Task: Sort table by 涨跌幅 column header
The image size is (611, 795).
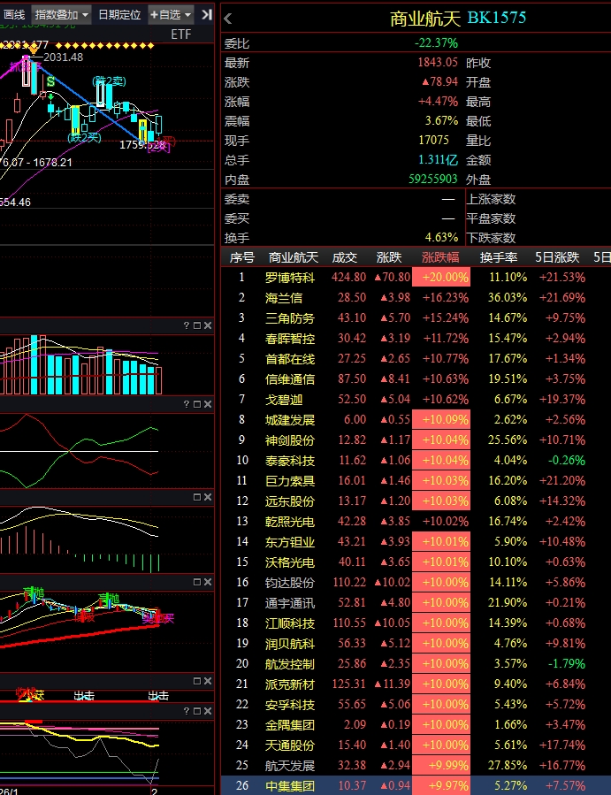Action: (440, 257)
